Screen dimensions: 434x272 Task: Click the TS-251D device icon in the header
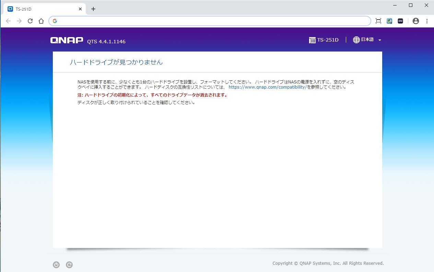click(x=312, y=40)
